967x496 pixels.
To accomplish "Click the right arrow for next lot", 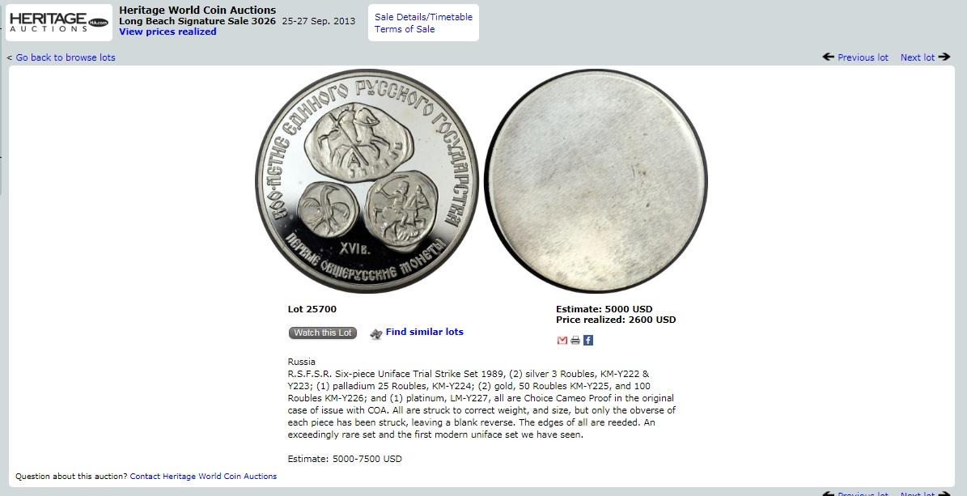I will (x=944, y=57).
